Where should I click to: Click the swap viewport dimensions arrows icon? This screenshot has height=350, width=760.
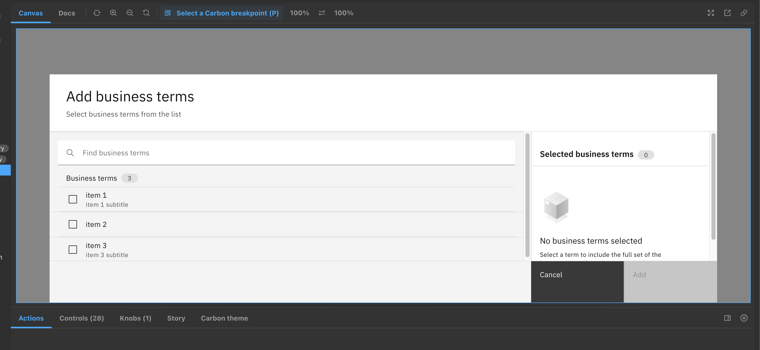322,13
